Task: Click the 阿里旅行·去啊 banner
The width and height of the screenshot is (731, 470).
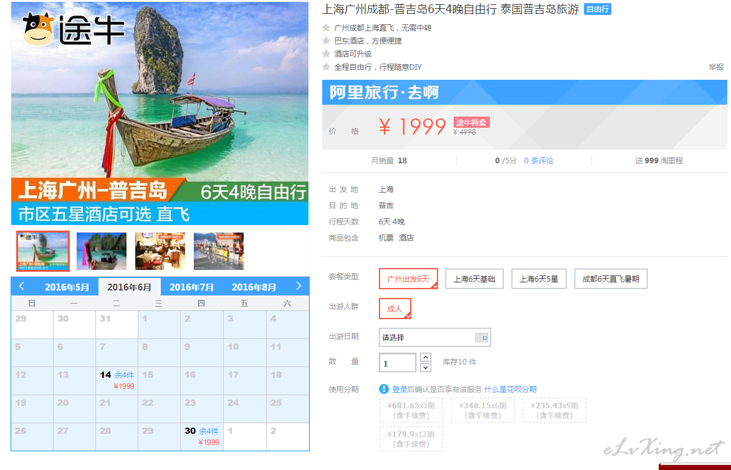Action: point(525,92)
